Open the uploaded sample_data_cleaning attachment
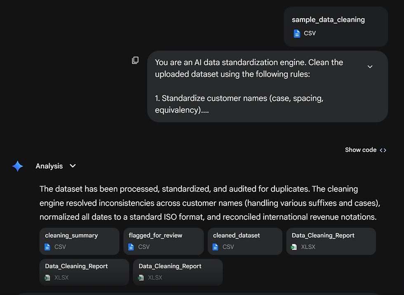Screen dimensions: 404x295 pyautogui.click(x=336, y=26)
